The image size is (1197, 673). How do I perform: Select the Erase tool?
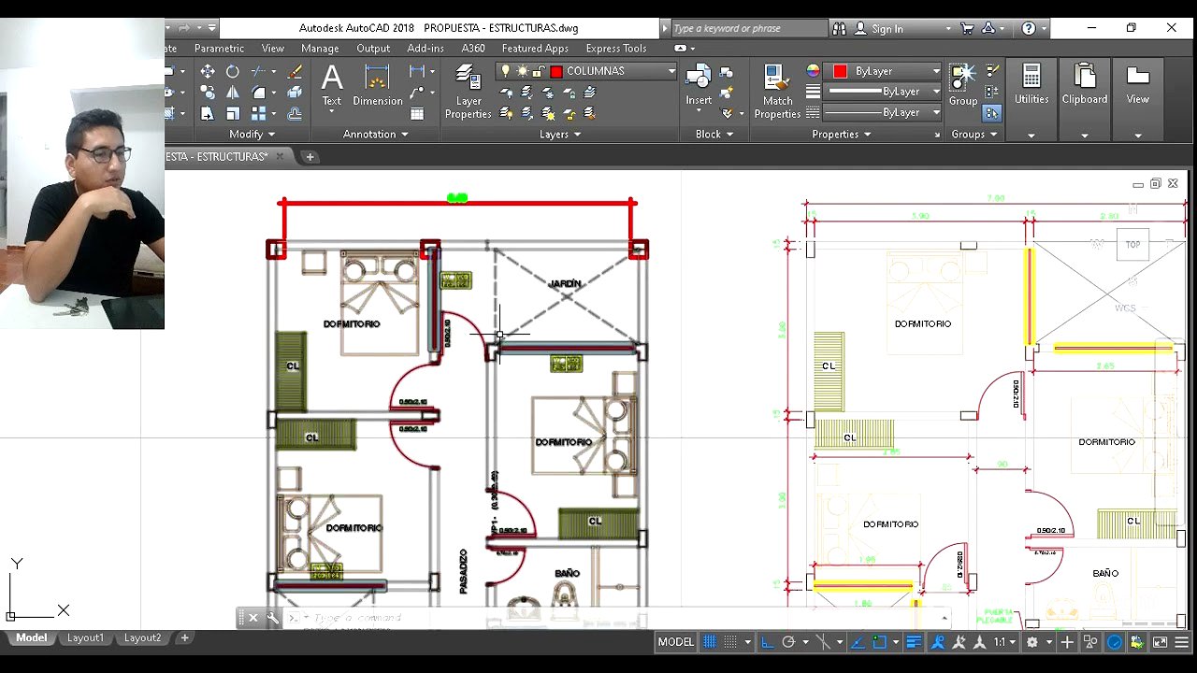click(x=295, y=71)
